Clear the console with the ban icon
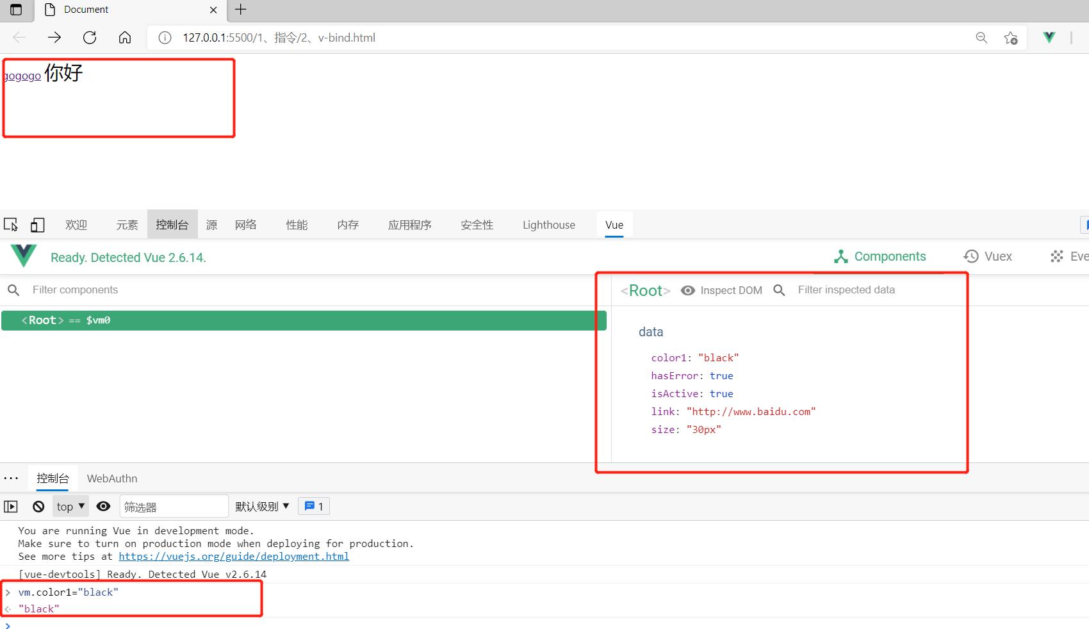The width and height of the screenshot is (1089, 629). tap(38, 507)
